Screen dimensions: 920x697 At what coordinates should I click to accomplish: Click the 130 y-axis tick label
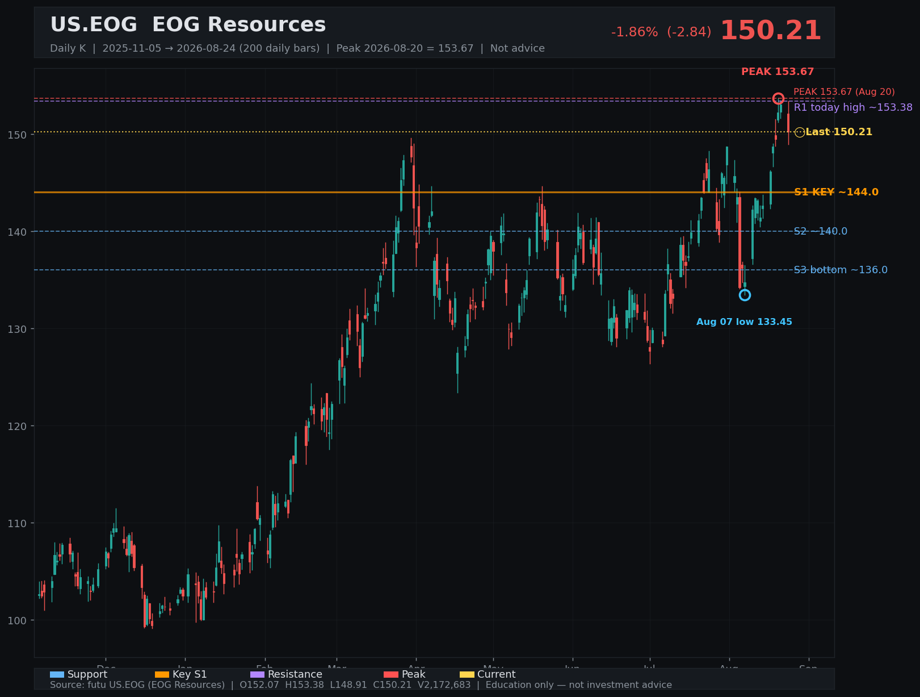pos(17,329)
